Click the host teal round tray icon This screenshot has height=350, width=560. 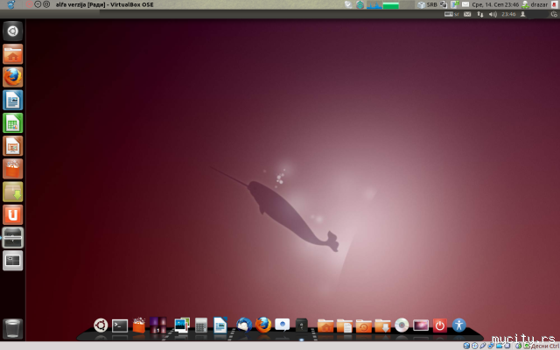pos(360,4)
